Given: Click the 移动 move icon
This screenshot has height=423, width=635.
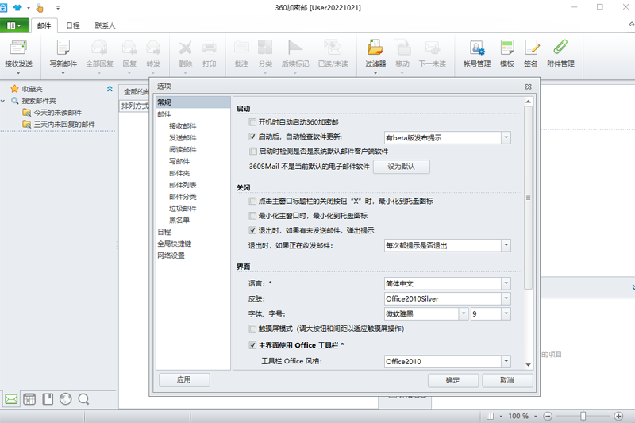Looking at the screenshot, I should (402, 48).
